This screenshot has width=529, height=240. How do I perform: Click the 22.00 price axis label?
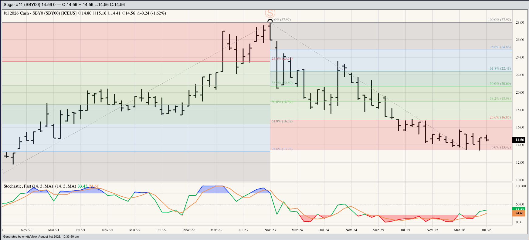520,75
